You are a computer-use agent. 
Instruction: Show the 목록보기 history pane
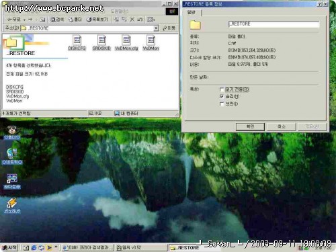(x=97, y=19)
